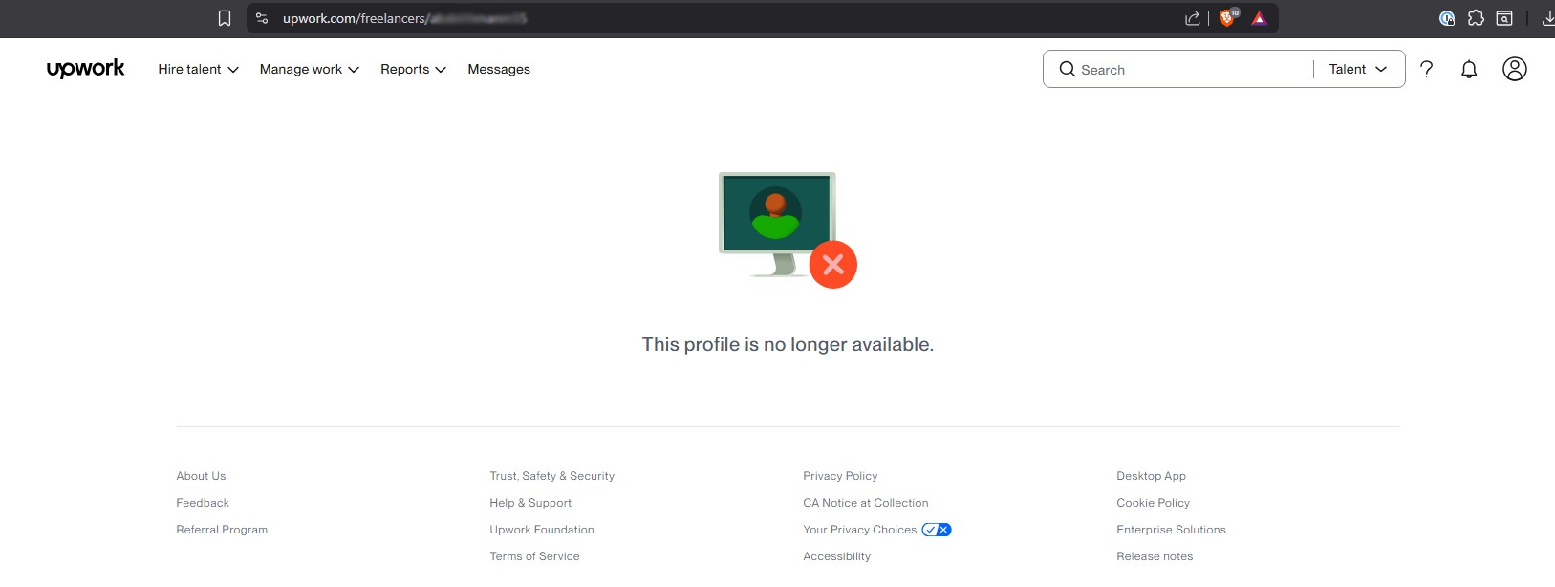The image size is (1555, 587).
Task: Click the extension icon left of the puzzle icon
Action: pyautogui.click(x=1447, y=18)
